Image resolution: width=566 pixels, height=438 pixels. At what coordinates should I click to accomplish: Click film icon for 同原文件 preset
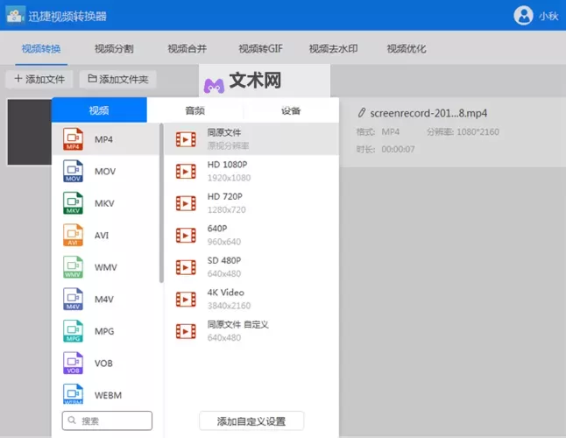(x=186, y=139)
